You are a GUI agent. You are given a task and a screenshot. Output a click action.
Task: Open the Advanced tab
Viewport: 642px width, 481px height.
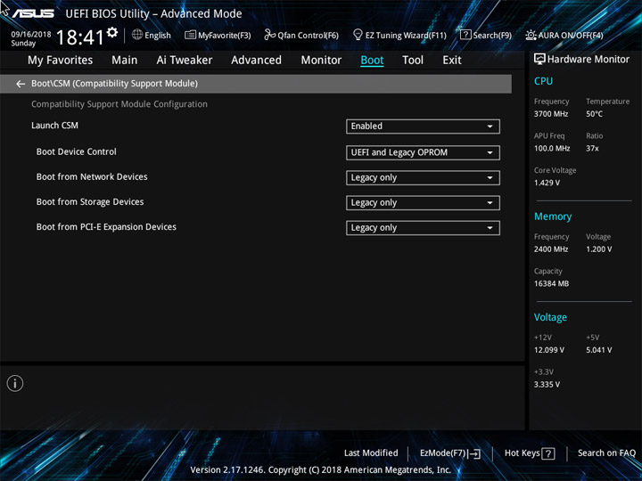pos(256,61)
